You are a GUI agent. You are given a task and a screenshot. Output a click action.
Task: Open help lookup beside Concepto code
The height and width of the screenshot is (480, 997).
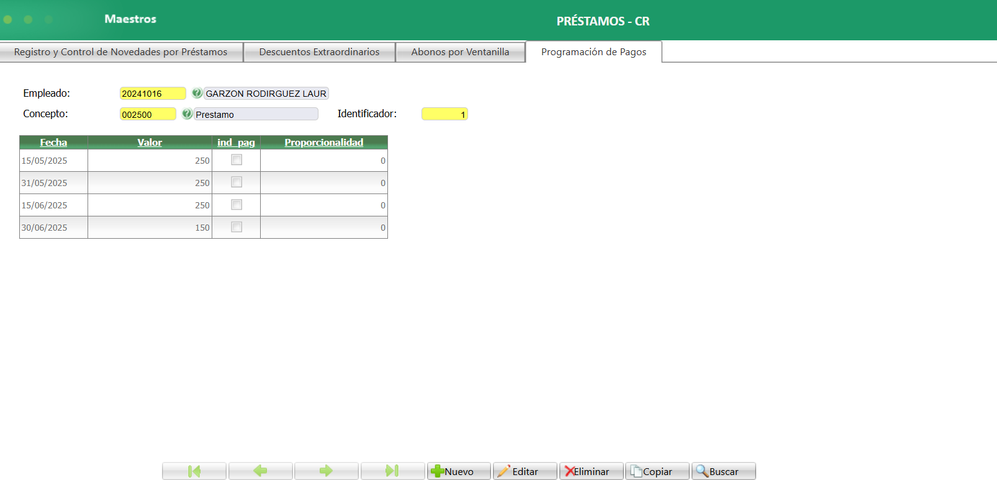click(x=187, y=114)
